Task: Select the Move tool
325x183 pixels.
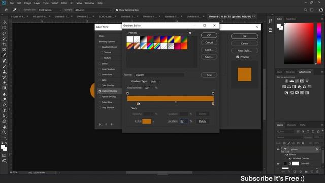Action: (4, 22)
